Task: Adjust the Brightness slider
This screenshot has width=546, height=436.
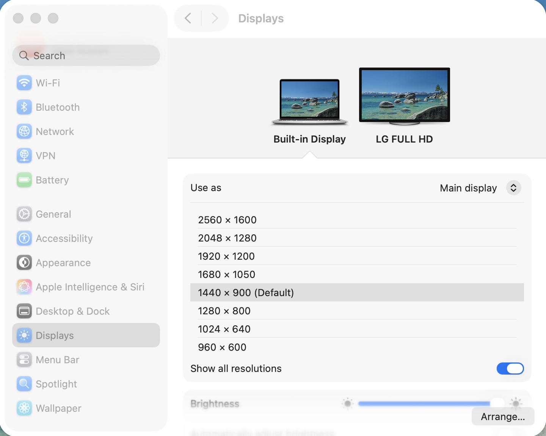Action: (x=431, y=403)
